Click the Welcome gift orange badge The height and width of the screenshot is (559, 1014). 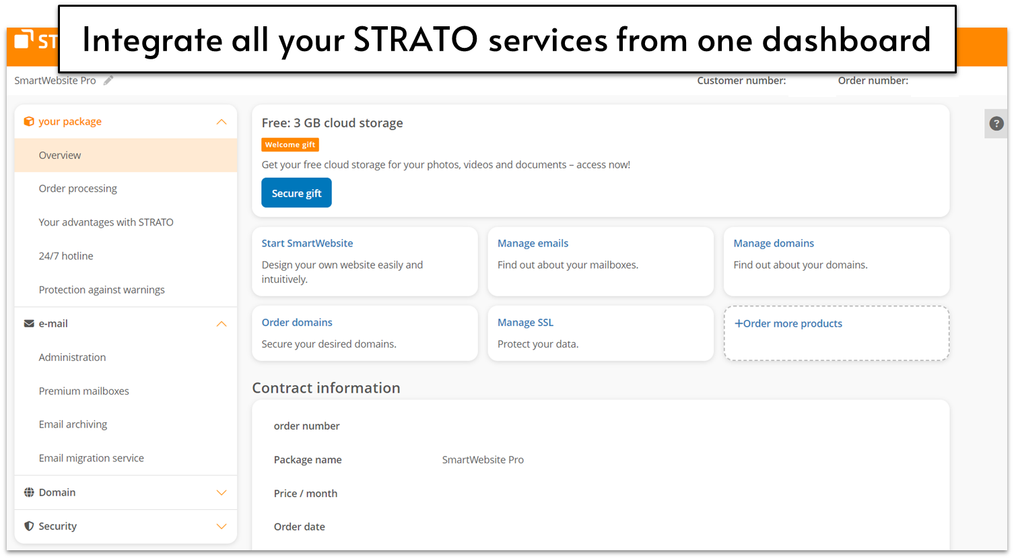click(x=290, y=145)
